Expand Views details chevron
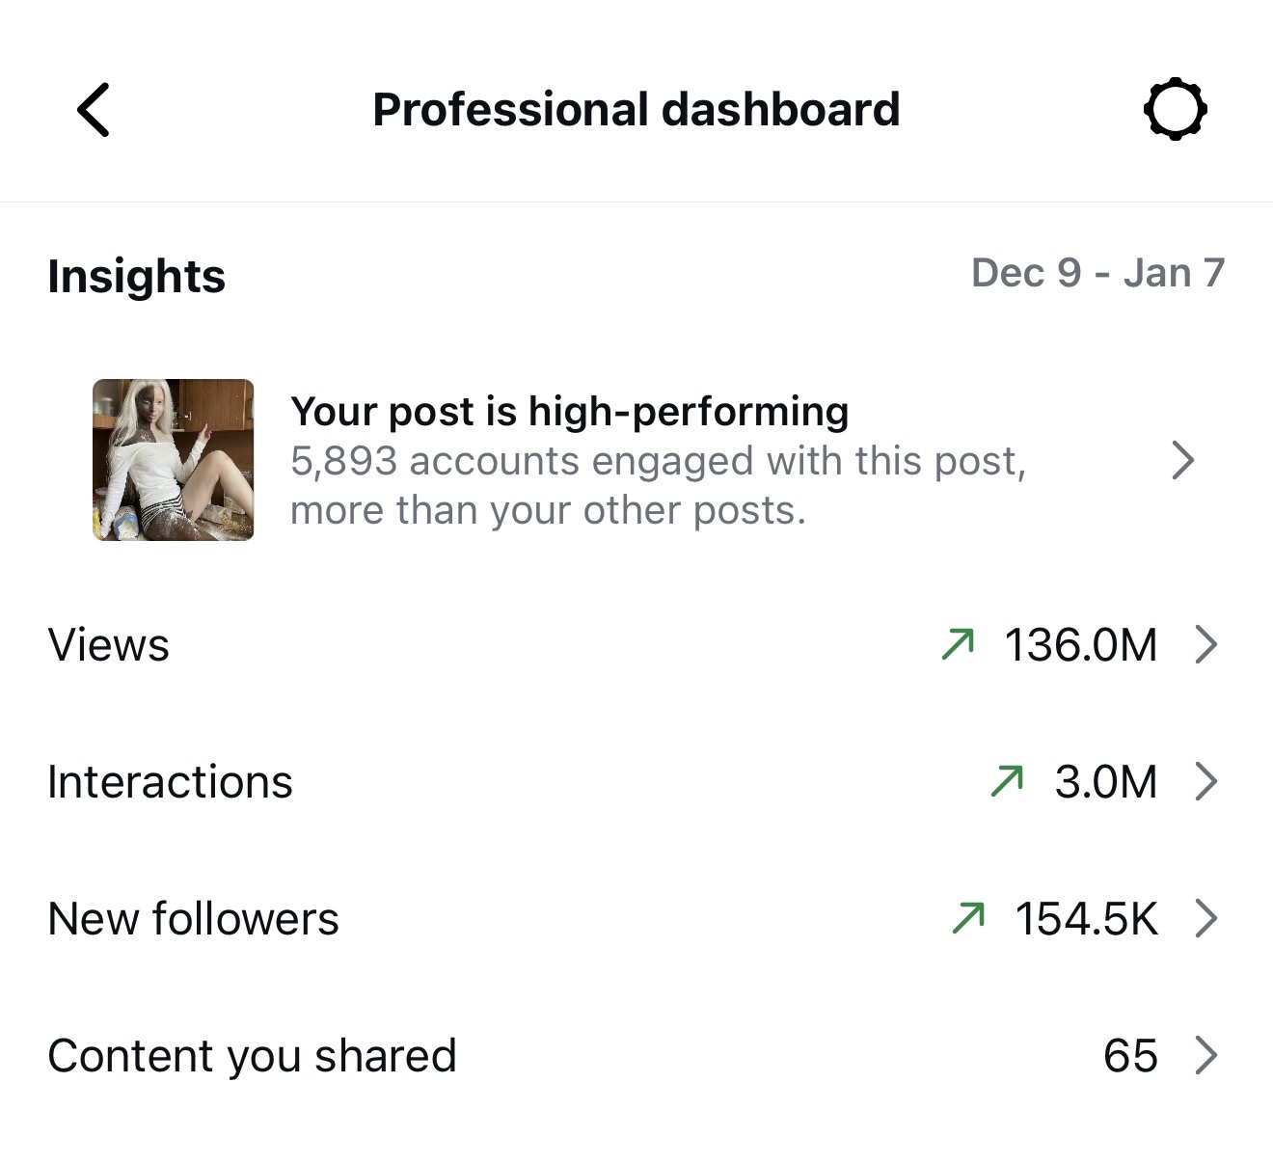Screen dimensions: 1273x1164 click(1205, 644)
